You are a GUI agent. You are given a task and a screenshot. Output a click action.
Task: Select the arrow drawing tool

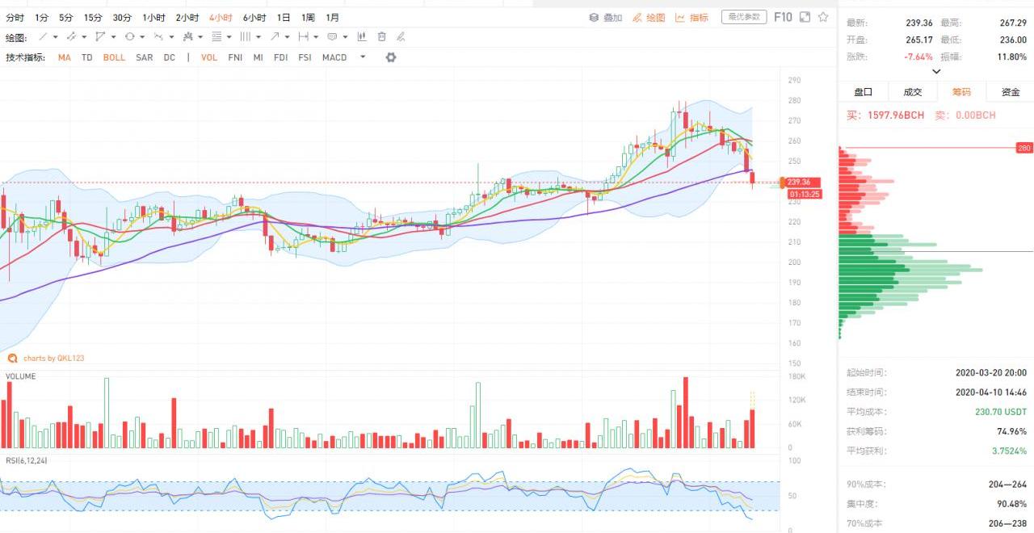click(275, 37)
